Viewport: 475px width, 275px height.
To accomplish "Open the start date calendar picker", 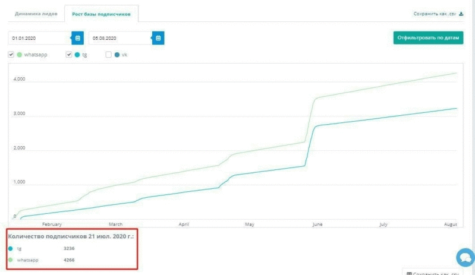I will click(x=77, y=38).
